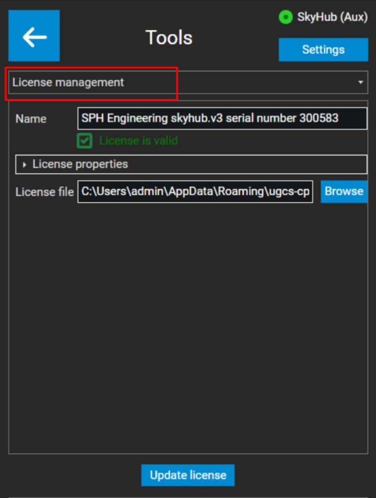376x498 pixels.
Task: Click the green SkyHub connection status indicator
Action: 285,17
